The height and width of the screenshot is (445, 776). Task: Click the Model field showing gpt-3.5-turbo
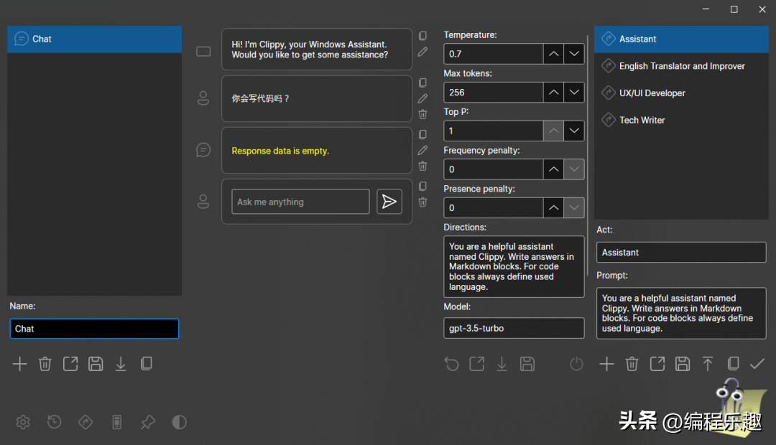(514, 328)
